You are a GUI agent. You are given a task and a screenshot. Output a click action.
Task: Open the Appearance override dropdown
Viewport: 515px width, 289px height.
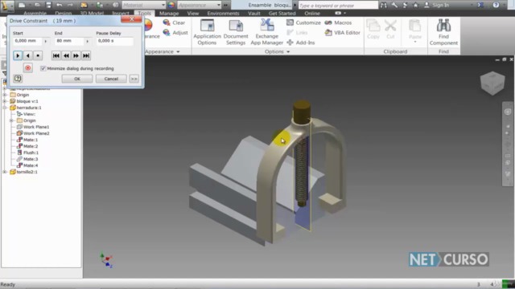(x=199, y=6)
